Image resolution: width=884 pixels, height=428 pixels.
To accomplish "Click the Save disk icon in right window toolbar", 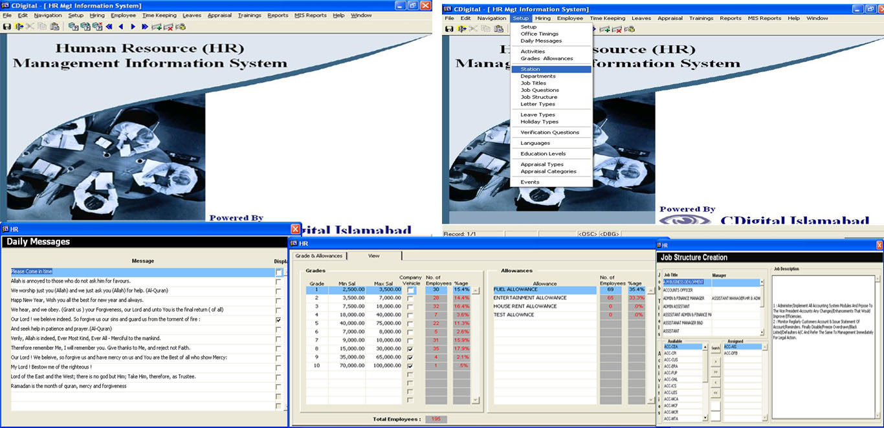I will pos(450,29).
